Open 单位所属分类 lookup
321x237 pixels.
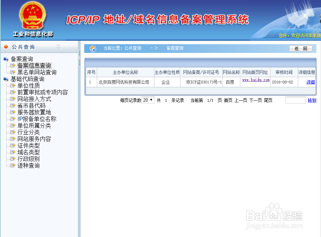pyautogui.click(x=34, y=126)
